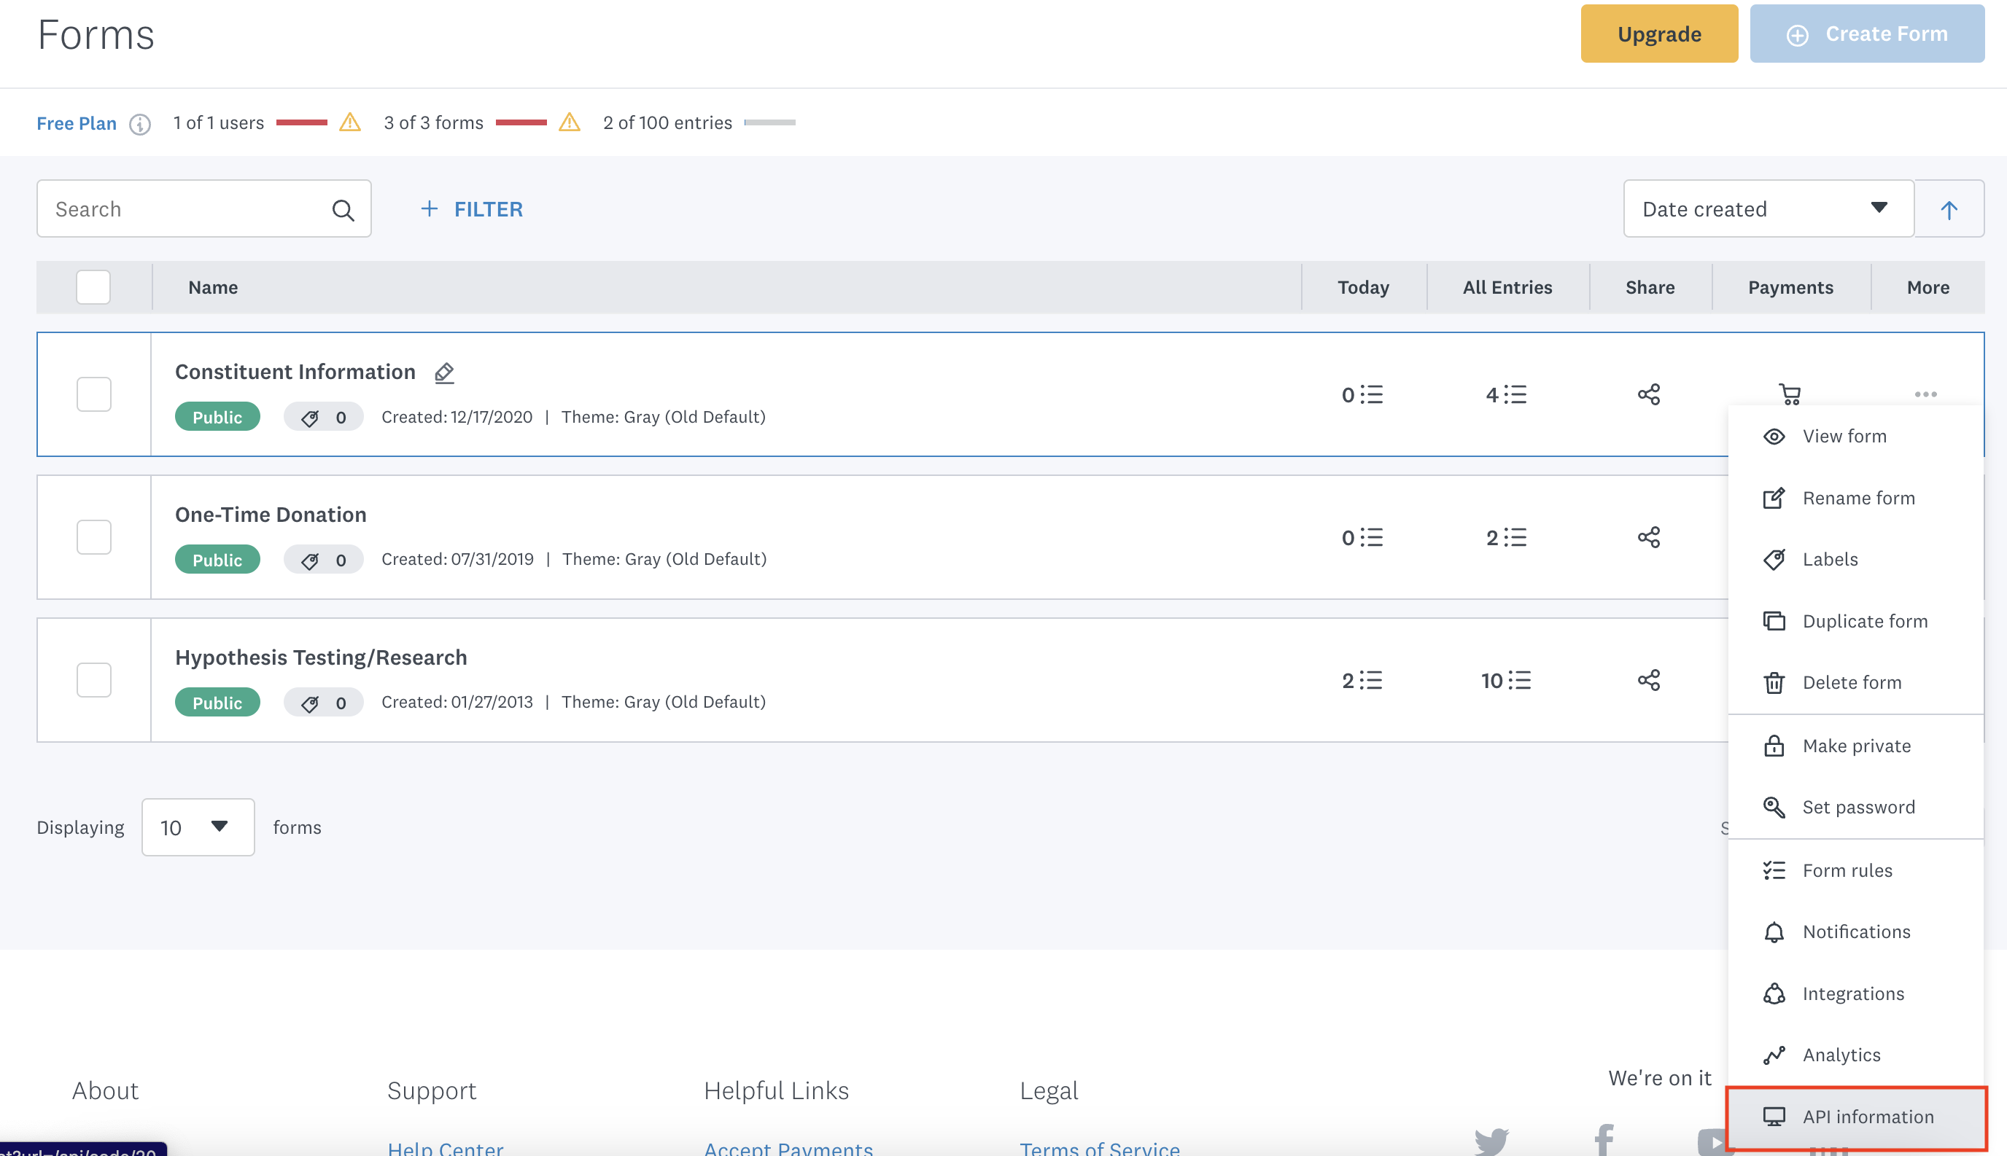The width and height of the screenshot is (2007, 1156).
Task: Check the Constituent Information row checkbox
Action: (x=94, y=394)
